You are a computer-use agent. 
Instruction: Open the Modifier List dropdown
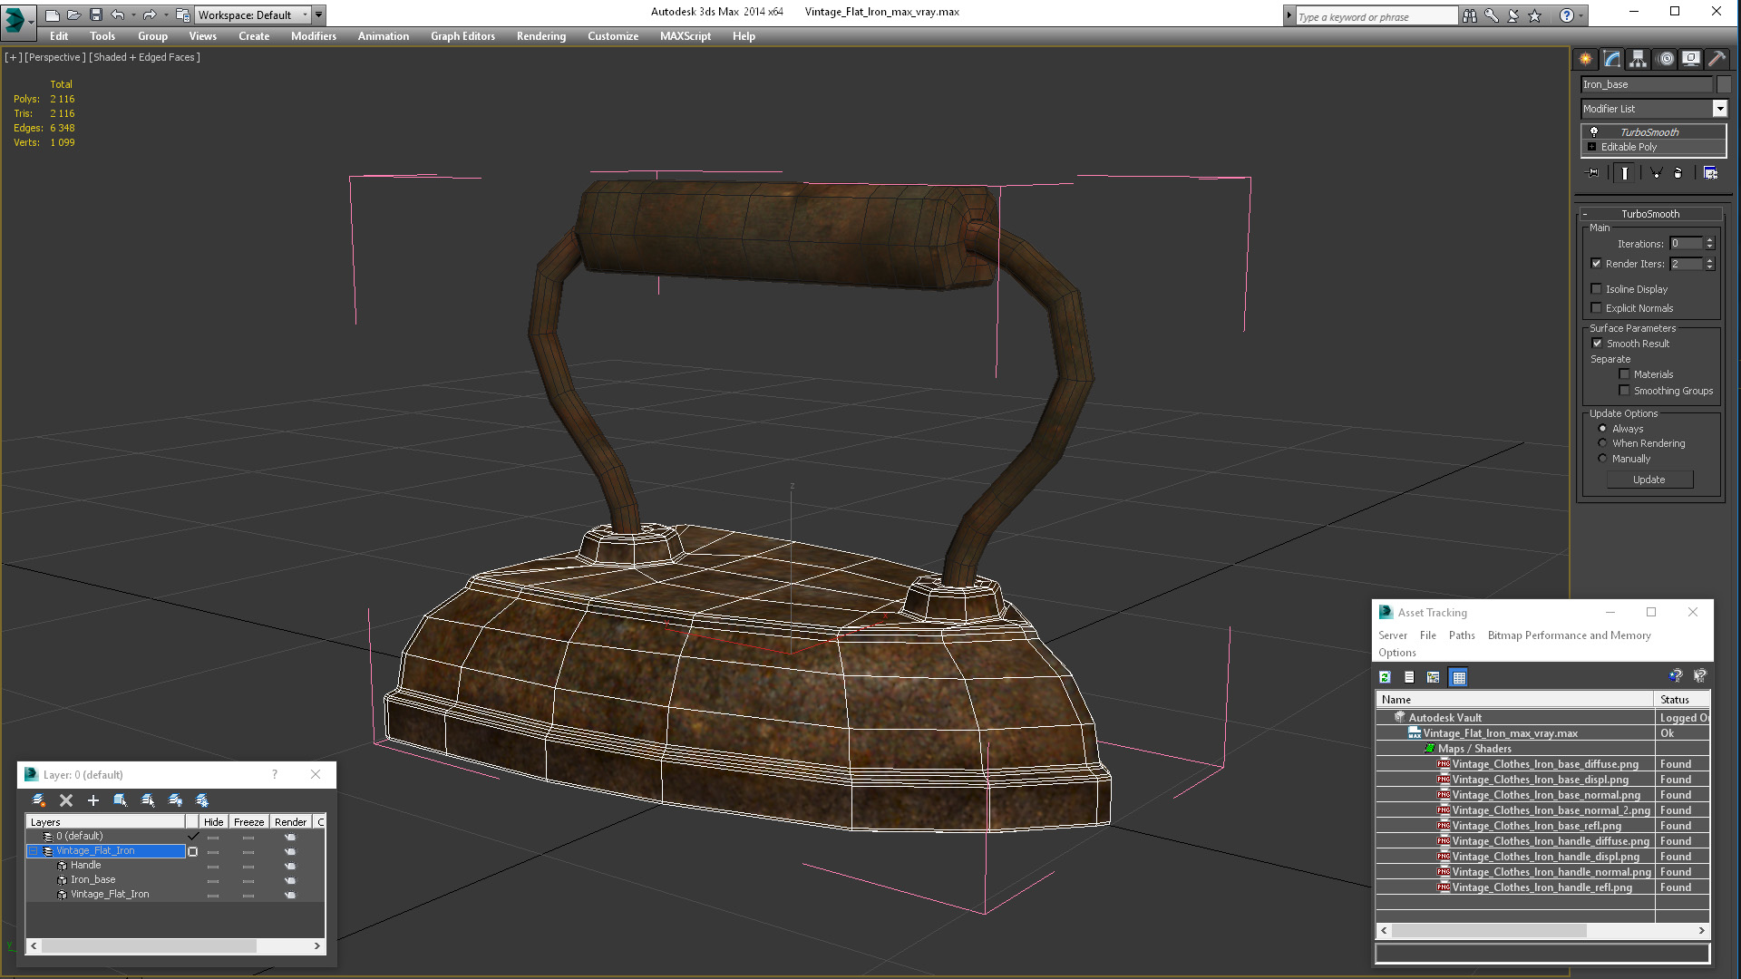point(1718,109)
